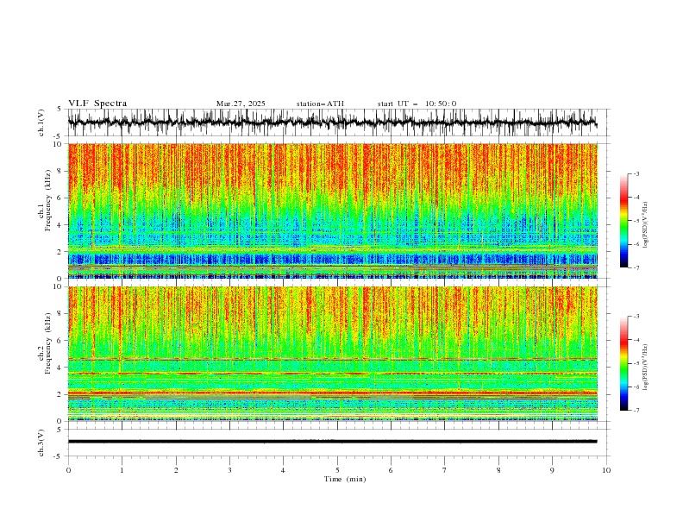Click the ch.2 "log(PSD)(V²/Hz)" colorbar caption
The width and height of the screenshot is (683, 528).
coord(645,368)
